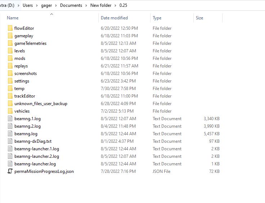The image size is (265, 203).
Task: Click the JSON File type cell
Action: click(161, 171)
